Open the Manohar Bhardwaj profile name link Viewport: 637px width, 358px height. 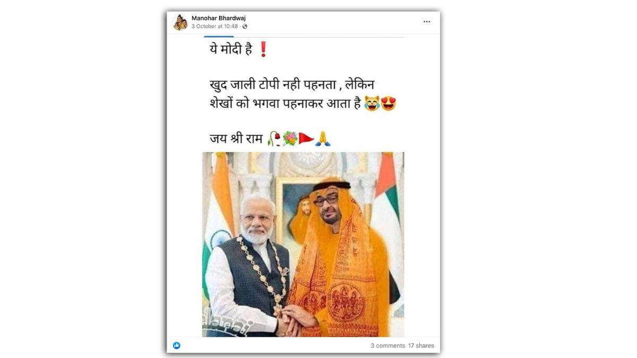[x=219, y=18]
